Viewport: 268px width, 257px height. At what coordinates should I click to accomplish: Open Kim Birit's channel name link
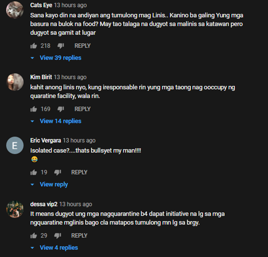pyautogui.click(x=41, y=77)
